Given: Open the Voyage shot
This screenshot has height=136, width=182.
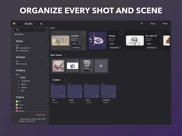Looking at the screenshot, I should click(x=112, y=44).
